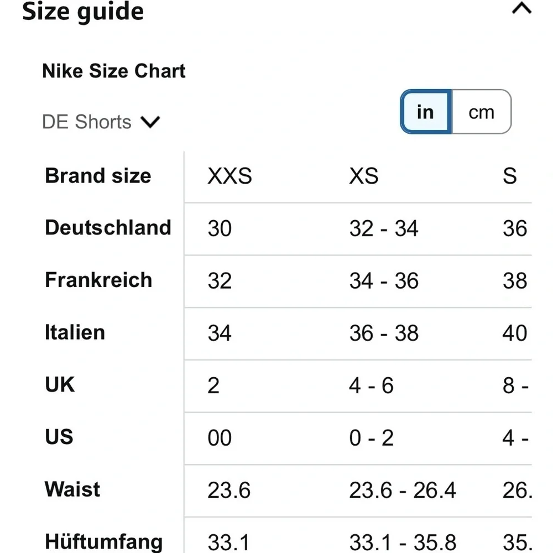Viewport: 553px width, 553px height.
Task: Click the chevron next to DE Shorts
Action: pyautogui.click(x=150, y=122)
